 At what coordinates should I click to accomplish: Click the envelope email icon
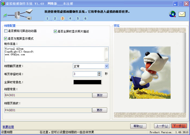click(182, 14)
